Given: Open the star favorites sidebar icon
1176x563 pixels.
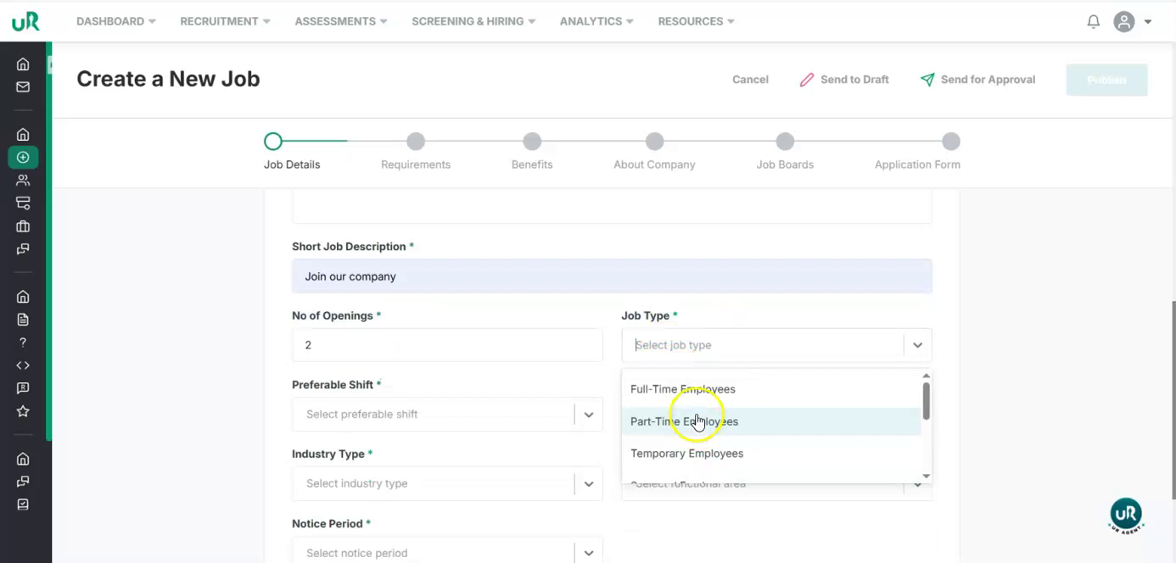Looking at the screenshot, I should click(23, 411).
